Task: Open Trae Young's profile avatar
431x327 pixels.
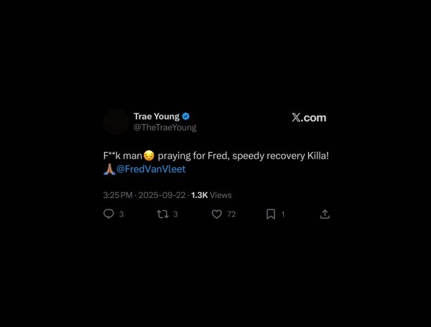Action: 116,122
